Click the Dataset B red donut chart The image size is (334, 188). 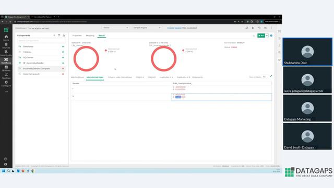[x=163, y=58]
